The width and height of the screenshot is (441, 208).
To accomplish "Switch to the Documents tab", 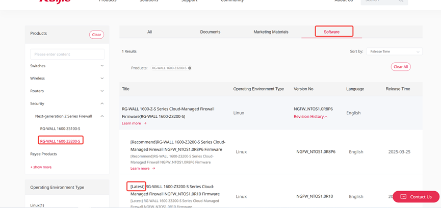I will [x=210, y=32].
